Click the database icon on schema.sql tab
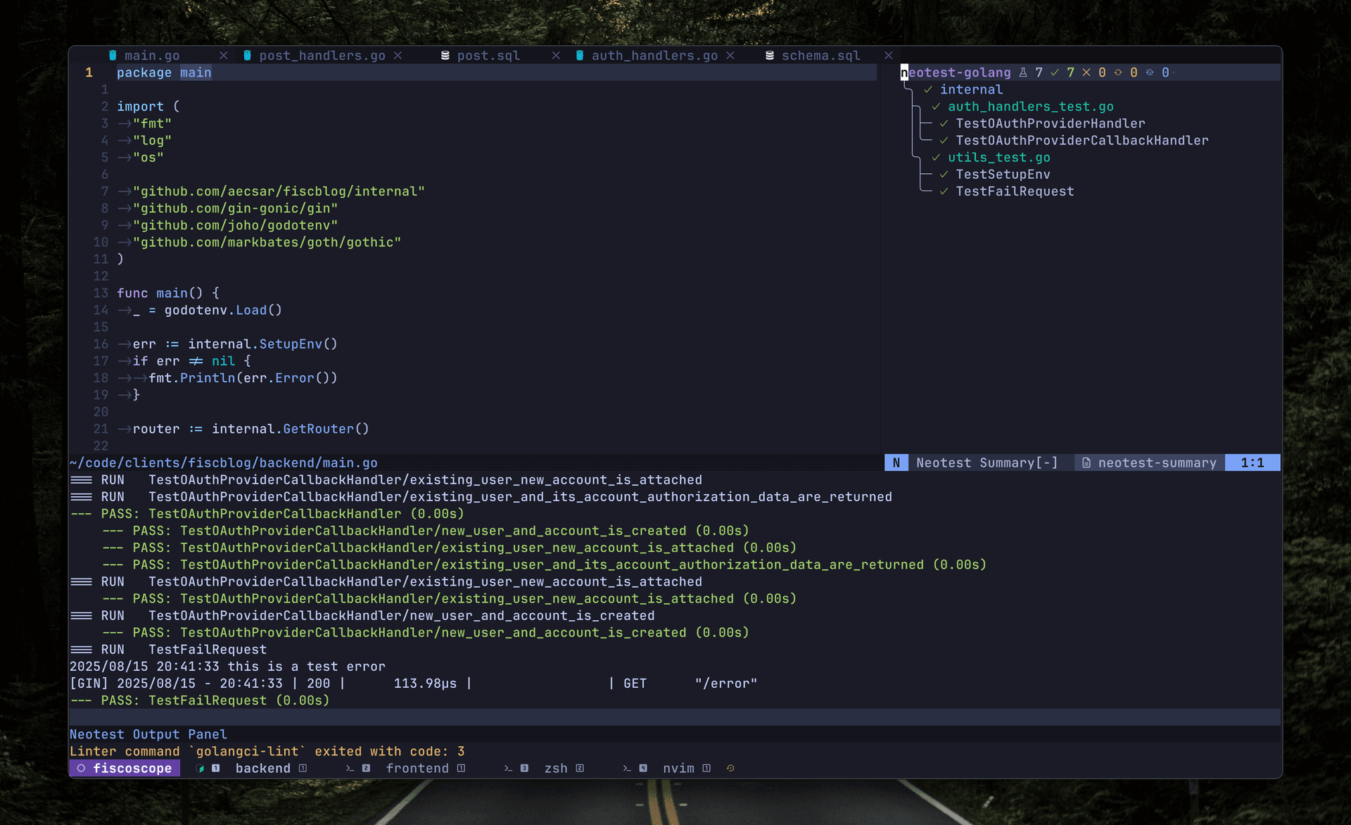 tap(770, 55)
